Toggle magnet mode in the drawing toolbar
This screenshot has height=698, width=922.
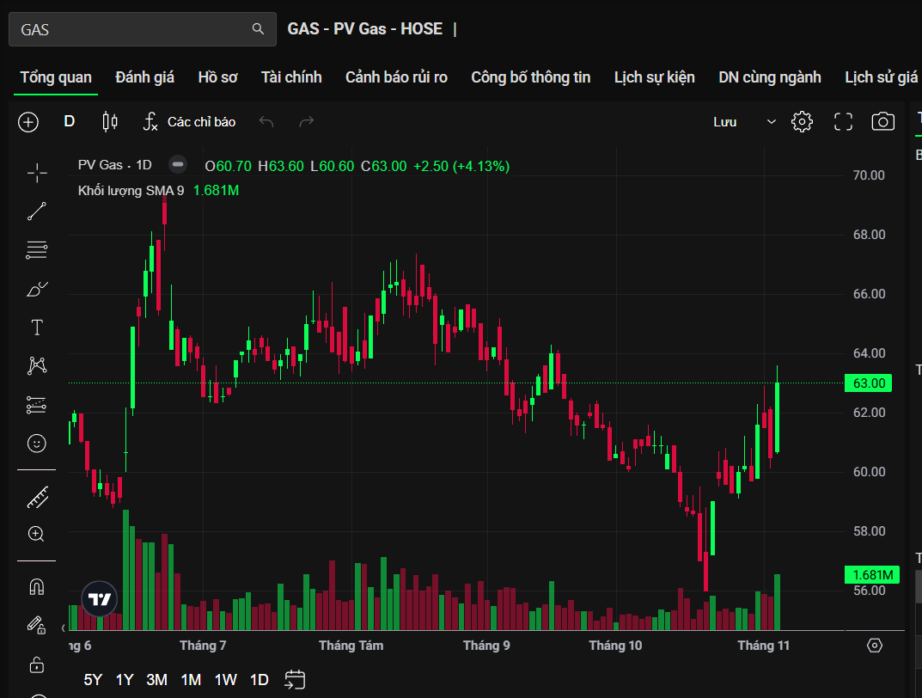(37, 587)
